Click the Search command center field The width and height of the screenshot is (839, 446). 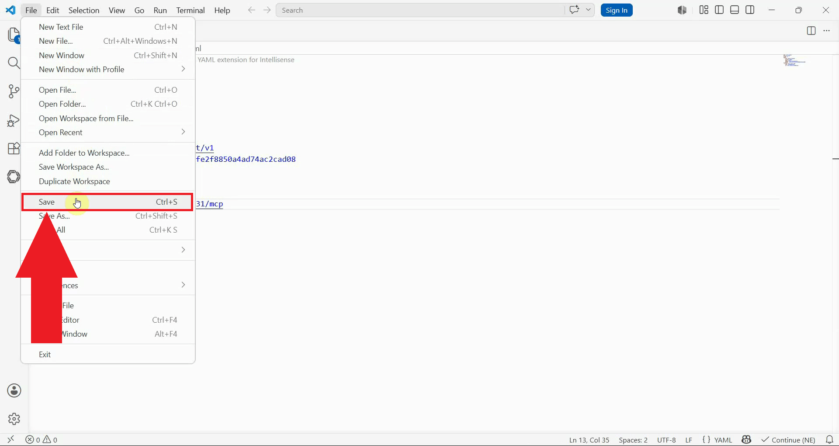(x=419, y=10)
